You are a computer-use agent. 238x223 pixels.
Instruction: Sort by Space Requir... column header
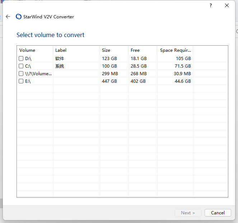point(175,50)
